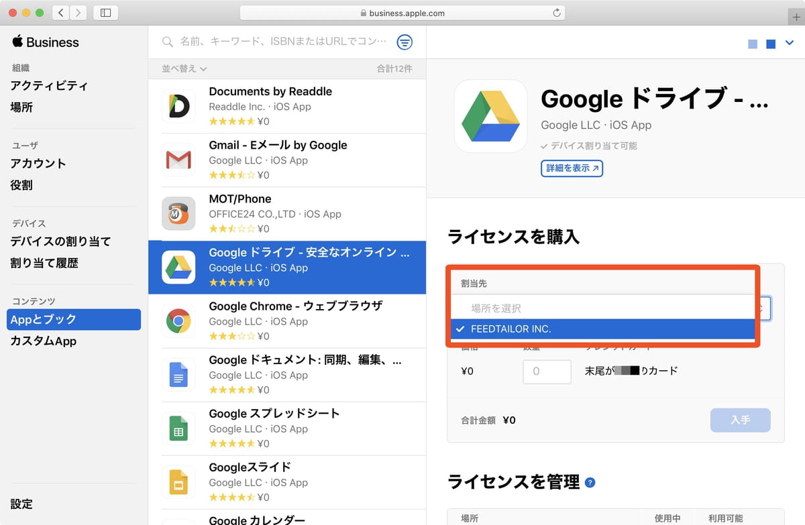805x525 pixels.
Task: Click the 入手 button
Action: [741, 420]
